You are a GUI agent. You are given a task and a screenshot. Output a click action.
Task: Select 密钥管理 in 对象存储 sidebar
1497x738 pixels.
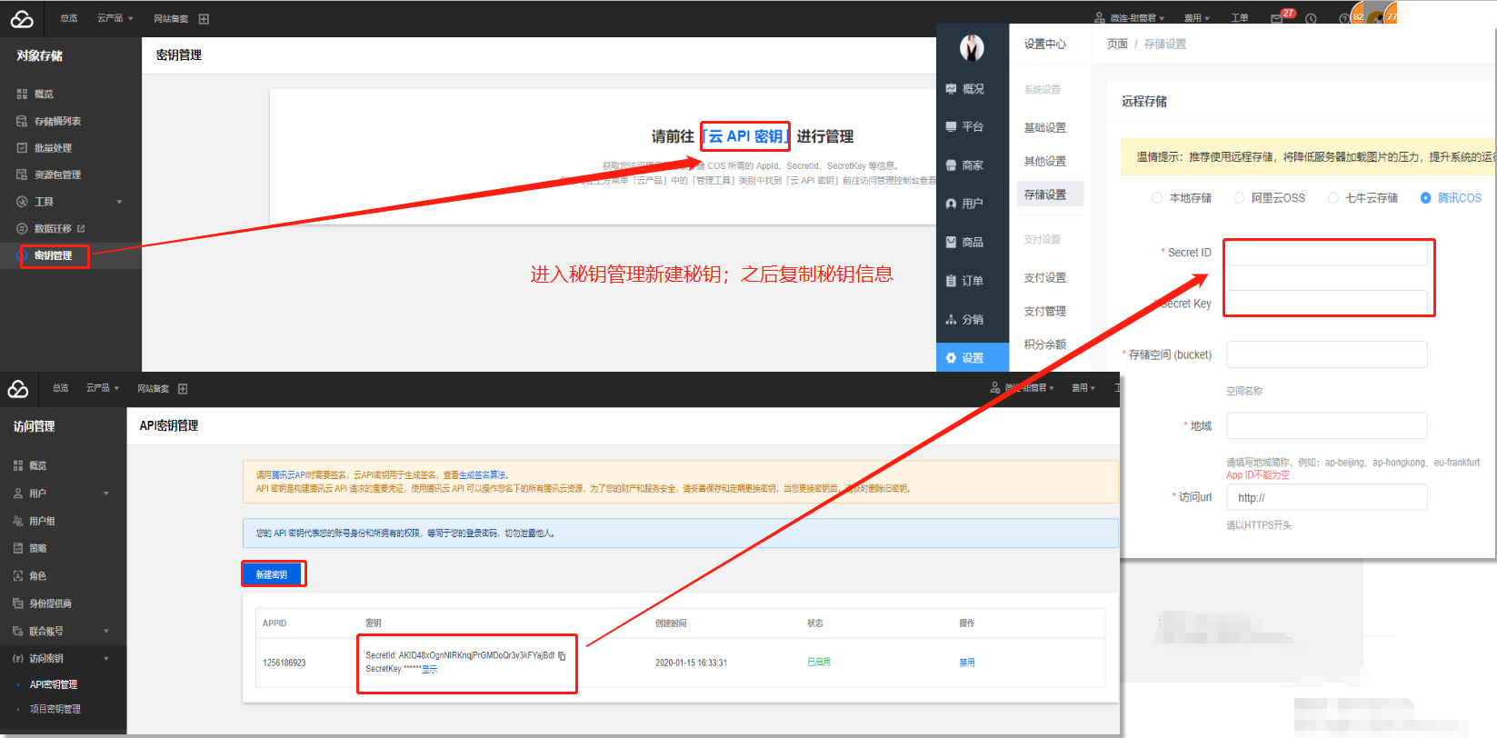pos(54,256)
